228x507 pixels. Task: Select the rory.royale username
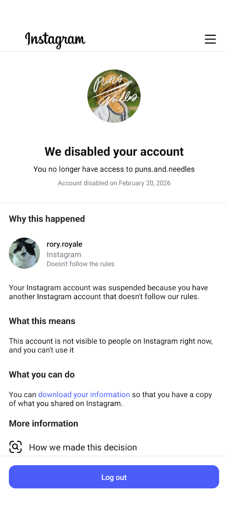click(x=65, y=244)
